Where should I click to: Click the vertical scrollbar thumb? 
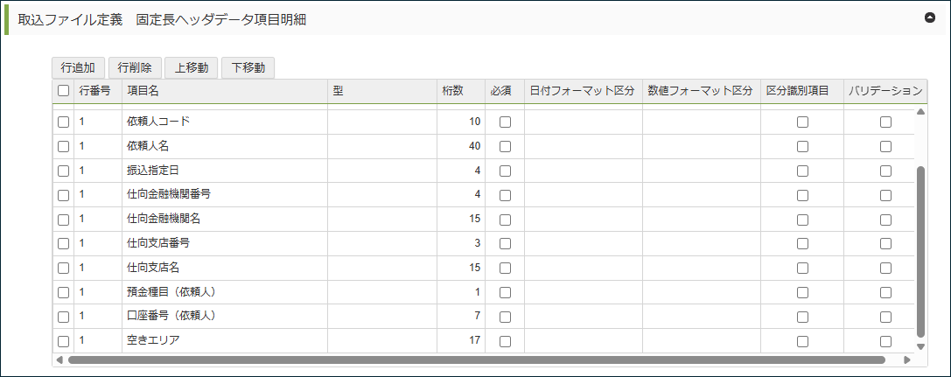coord(920,249)
